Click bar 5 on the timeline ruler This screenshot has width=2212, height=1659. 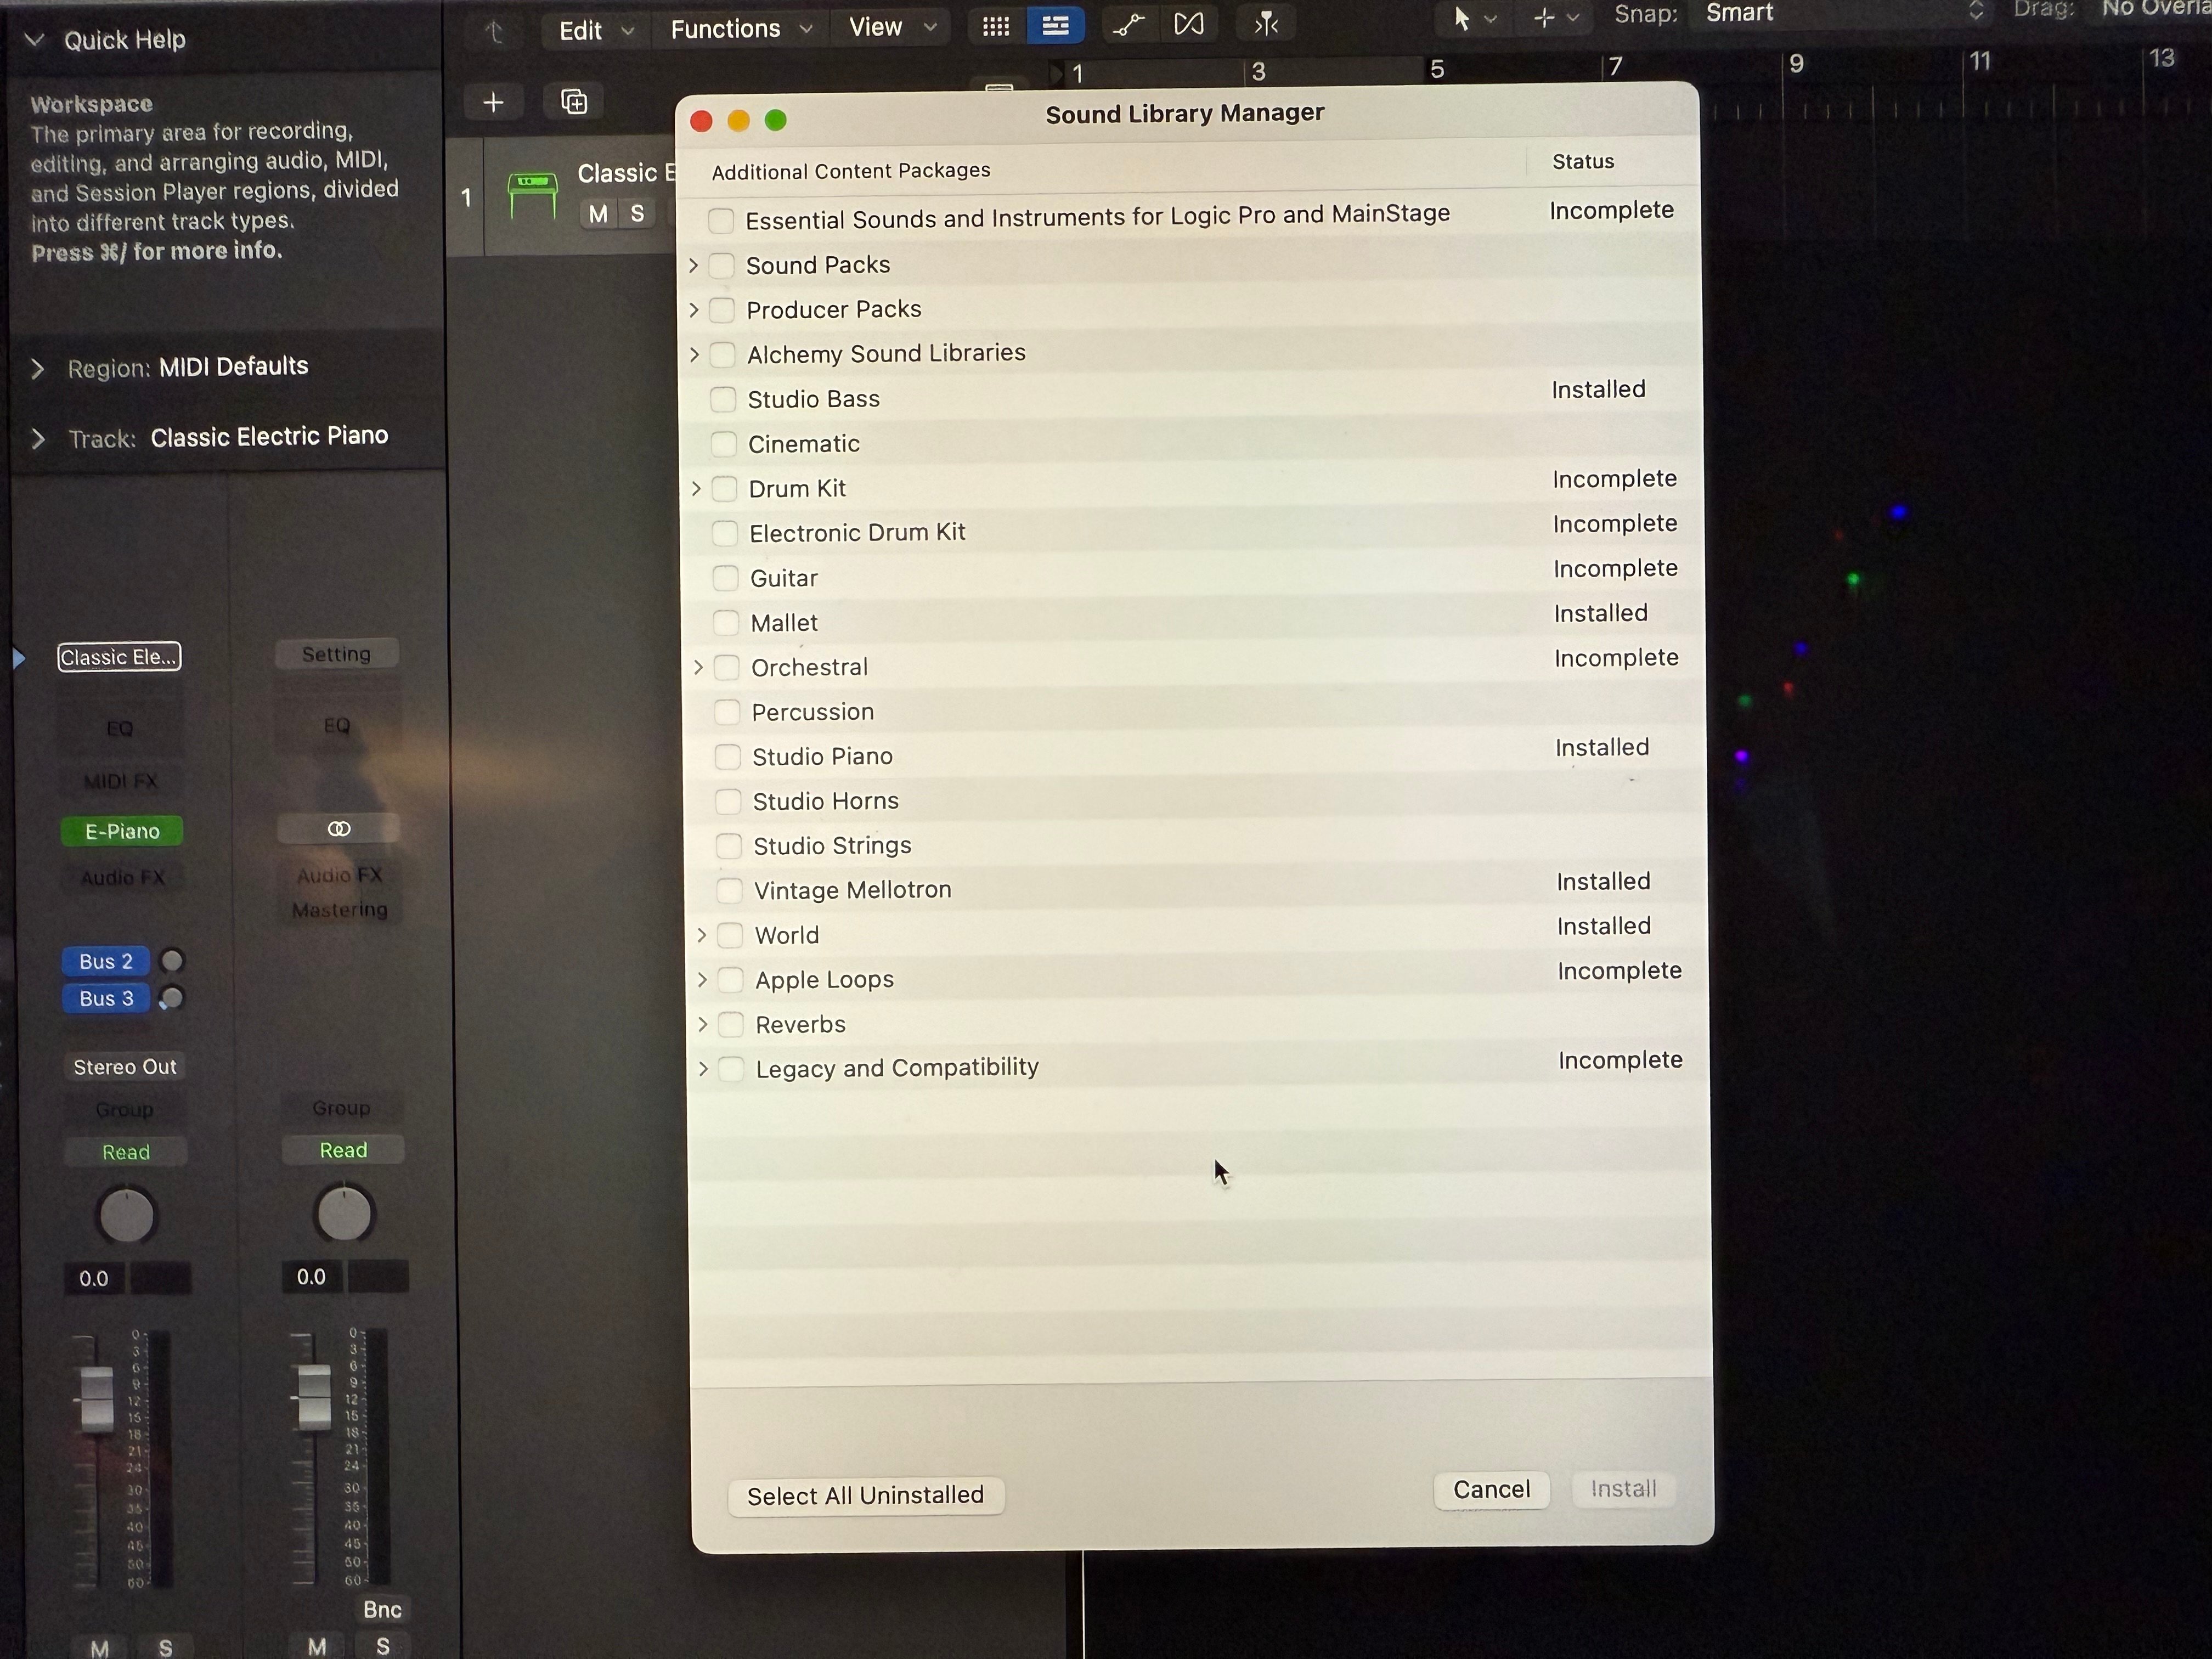[1437, 69]
